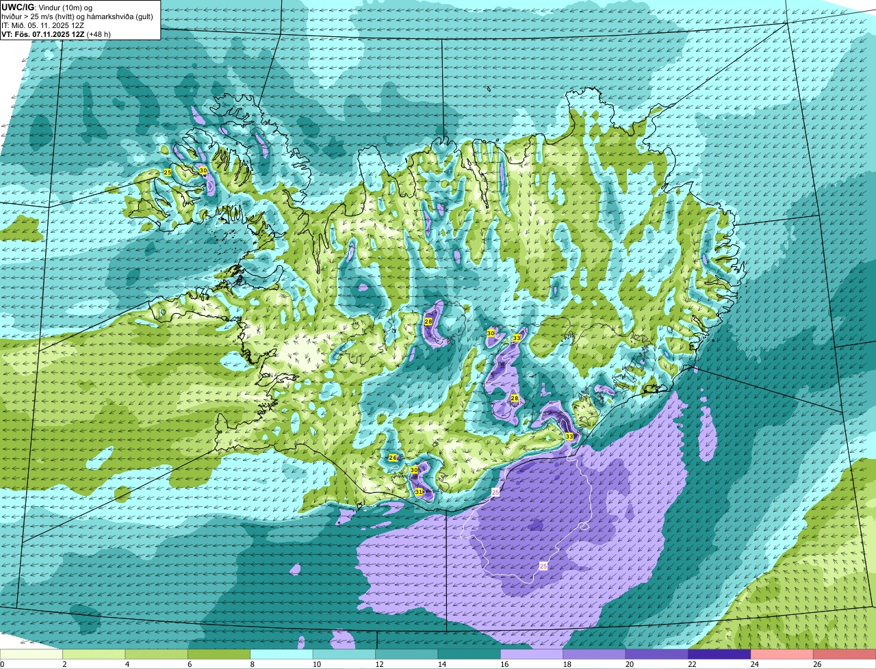Click the line mentioning 'hámarkshviða (gult)'
876x669 pixels.
click(78, 16)
